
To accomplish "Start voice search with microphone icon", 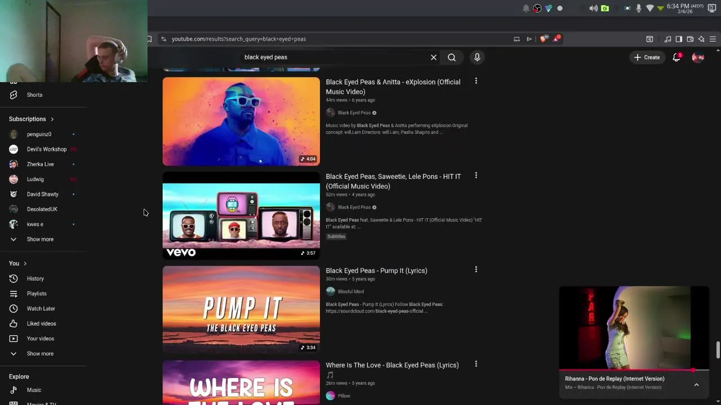I will click(x=477, y=57).
